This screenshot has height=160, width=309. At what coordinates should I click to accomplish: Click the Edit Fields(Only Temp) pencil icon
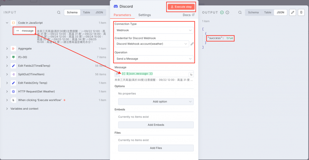[13, 83]
